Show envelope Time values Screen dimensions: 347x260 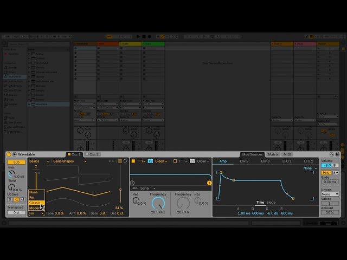(x=260, y=202)
